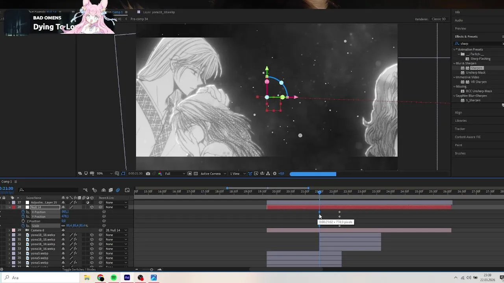Click the reset exposure icon in viewer
504x283 pixels.
[x=275, y=173]
